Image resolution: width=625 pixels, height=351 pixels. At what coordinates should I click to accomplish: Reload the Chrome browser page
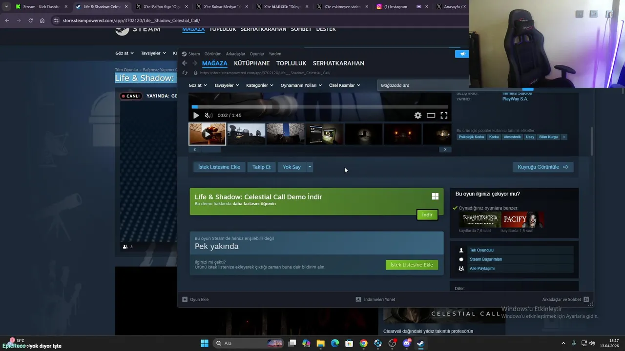coord(30,20)
